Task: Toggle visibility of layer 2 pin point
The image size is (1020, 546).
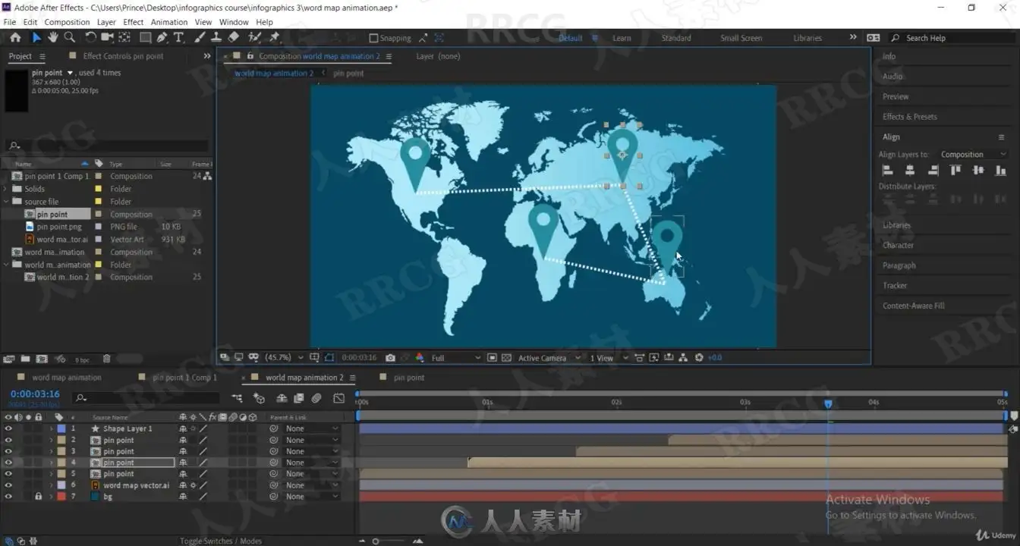Action: click(8, 440)
